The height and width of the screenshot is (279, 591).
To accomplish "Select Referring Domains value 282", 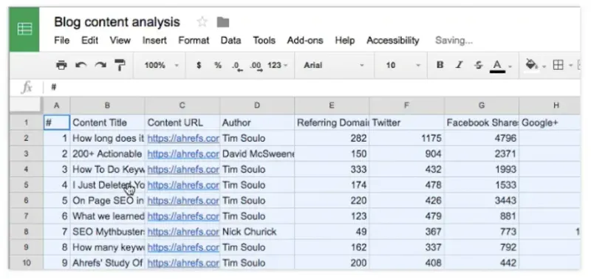I will [x=332, y=138].
